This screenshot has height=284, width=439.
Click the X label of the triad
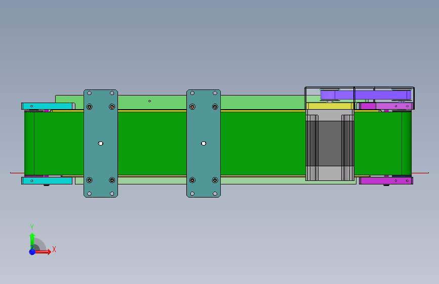click(54, 249)
